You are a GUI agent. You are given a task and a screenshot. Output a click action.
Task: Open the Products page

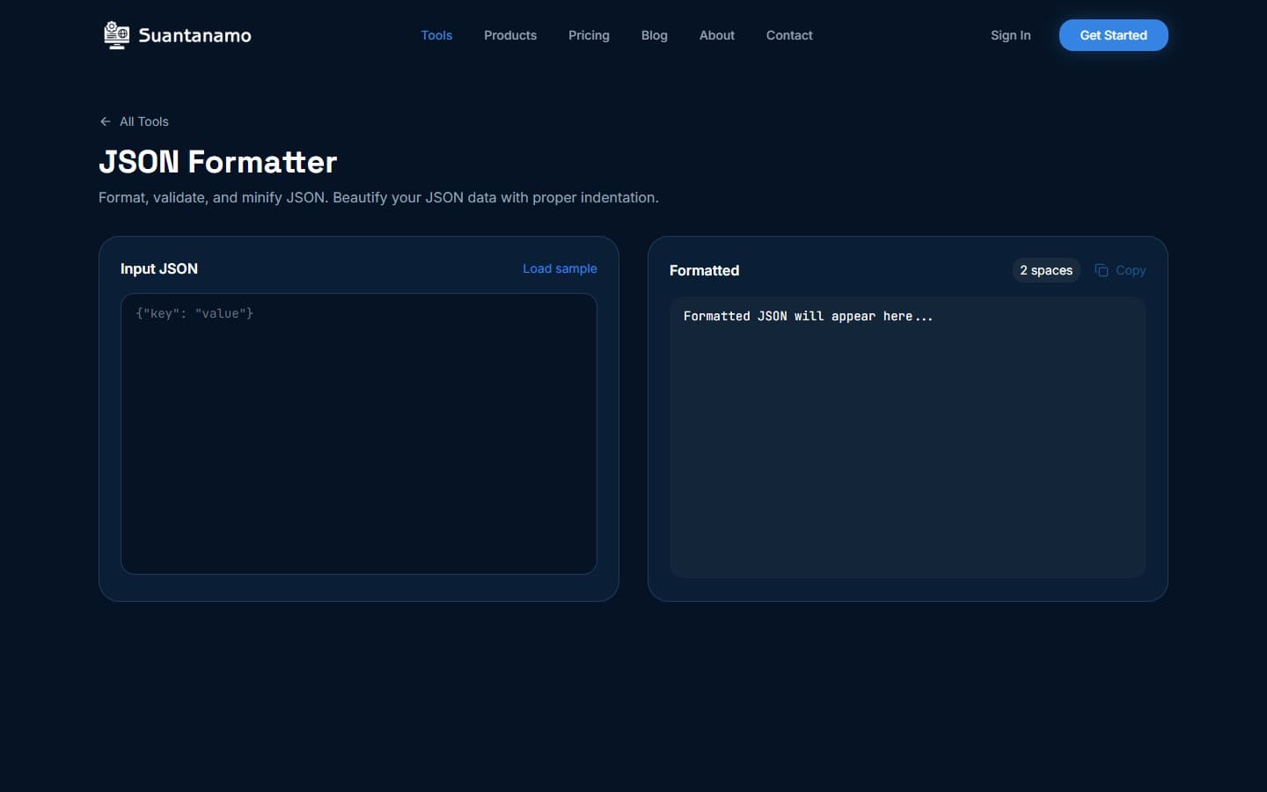point(510,35)
